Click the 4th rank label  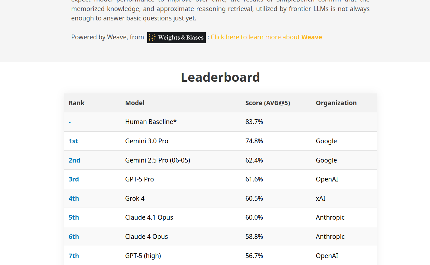point(74,199)
